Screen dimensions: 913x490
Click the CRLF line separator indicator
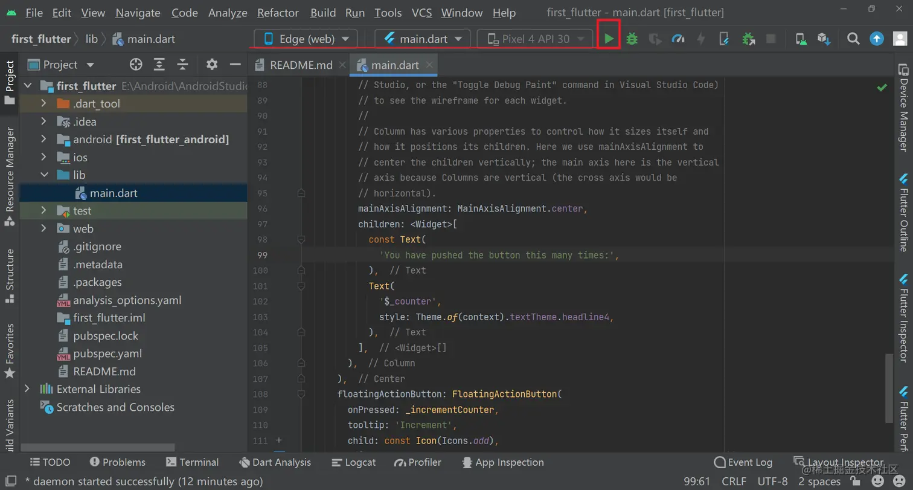[734, 482]
